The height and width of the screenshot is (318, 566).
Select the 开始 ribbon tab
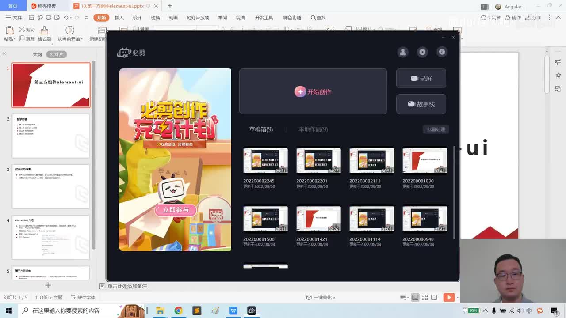tap(101, 18)
